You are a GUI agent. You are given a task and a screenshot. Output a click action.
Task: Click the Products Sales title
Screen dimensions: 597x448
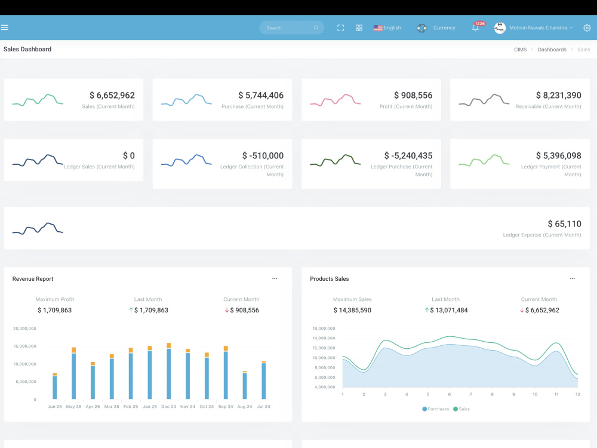(330, 279)
